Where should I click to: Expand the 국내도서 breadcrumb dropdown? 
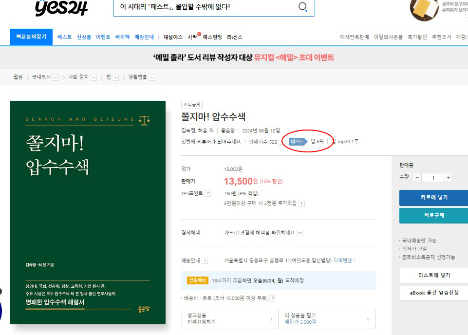click(x=56, y=77)
